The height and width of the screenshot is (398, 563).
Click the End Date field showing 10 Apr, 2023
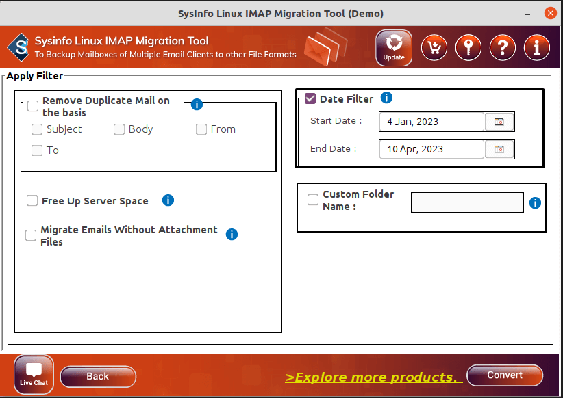431,149
